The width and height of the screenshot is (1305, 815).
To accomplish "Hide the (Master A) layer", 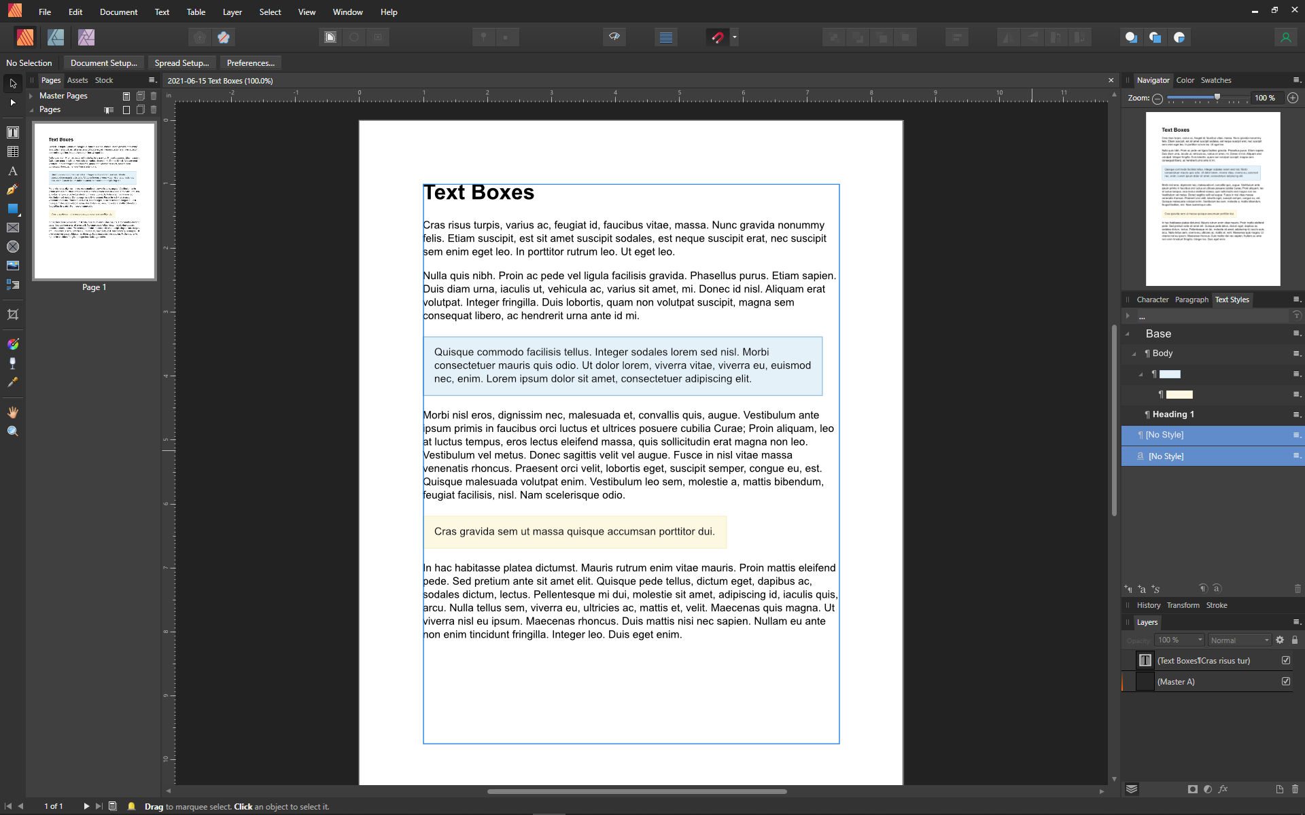I will pyautogui.click(x=1285, y=681).
